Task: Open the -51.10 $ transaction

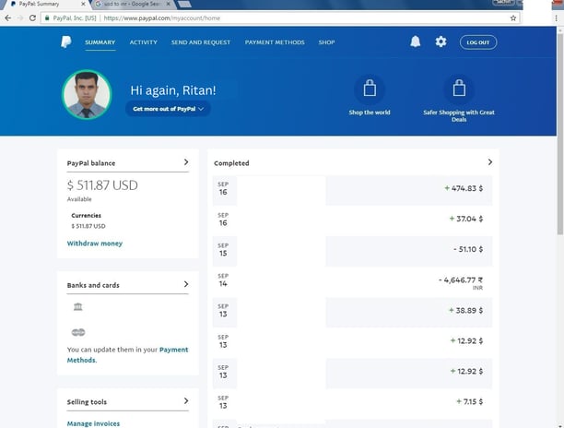Action: coord(352,251)
